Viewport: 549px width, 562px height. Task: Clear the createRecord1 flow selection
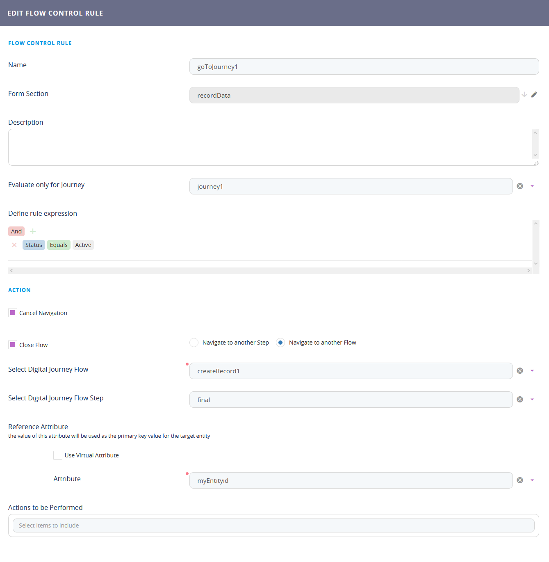519,371
